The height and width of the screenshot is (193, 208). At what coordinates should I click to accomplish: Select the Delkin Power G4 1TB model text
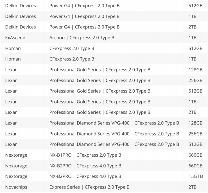[84, 16]
